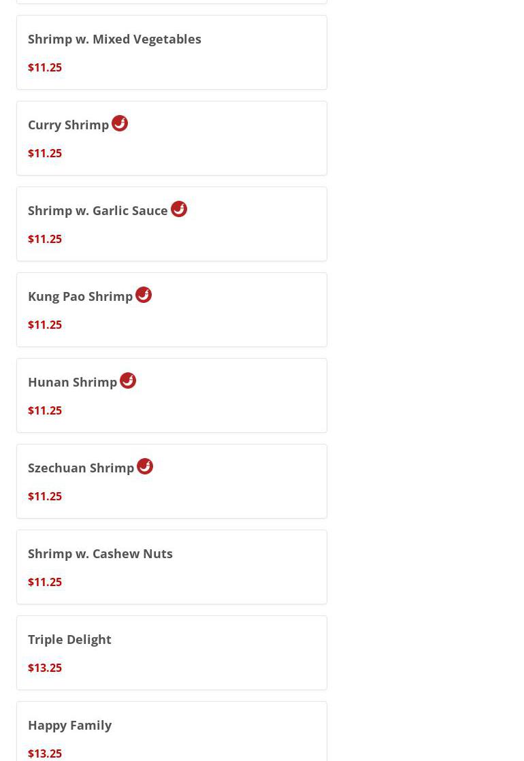Click the $11.25 price under Curry Shrimp
524x761 pixels.
45,153
